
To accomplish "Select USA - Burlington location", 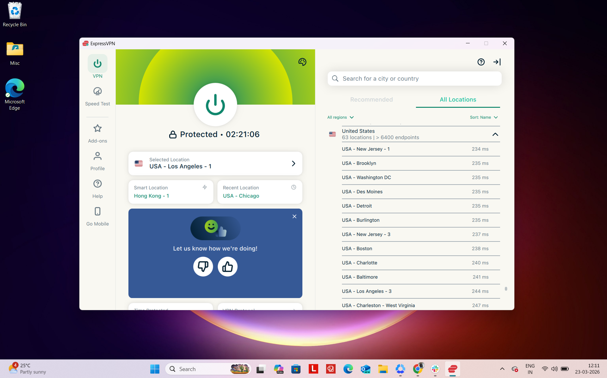I will [x=421, y=220].
